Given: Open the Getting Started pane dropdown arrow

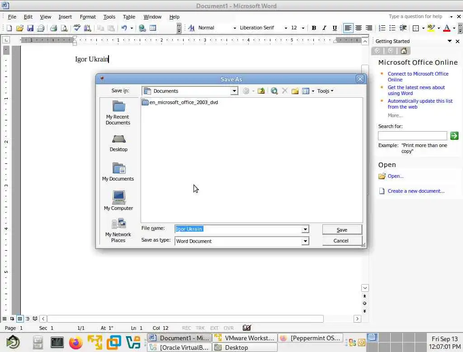Looking at the screenshot, I should click(449, 41).
